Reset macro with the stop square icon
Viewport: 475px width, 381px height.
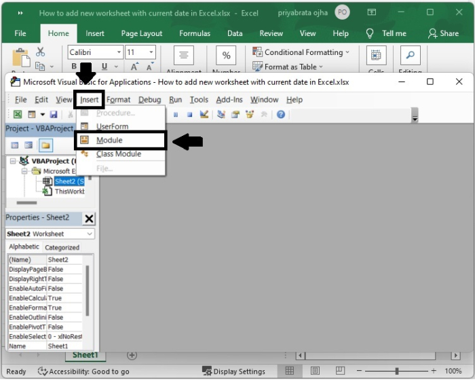click(189, 115)
